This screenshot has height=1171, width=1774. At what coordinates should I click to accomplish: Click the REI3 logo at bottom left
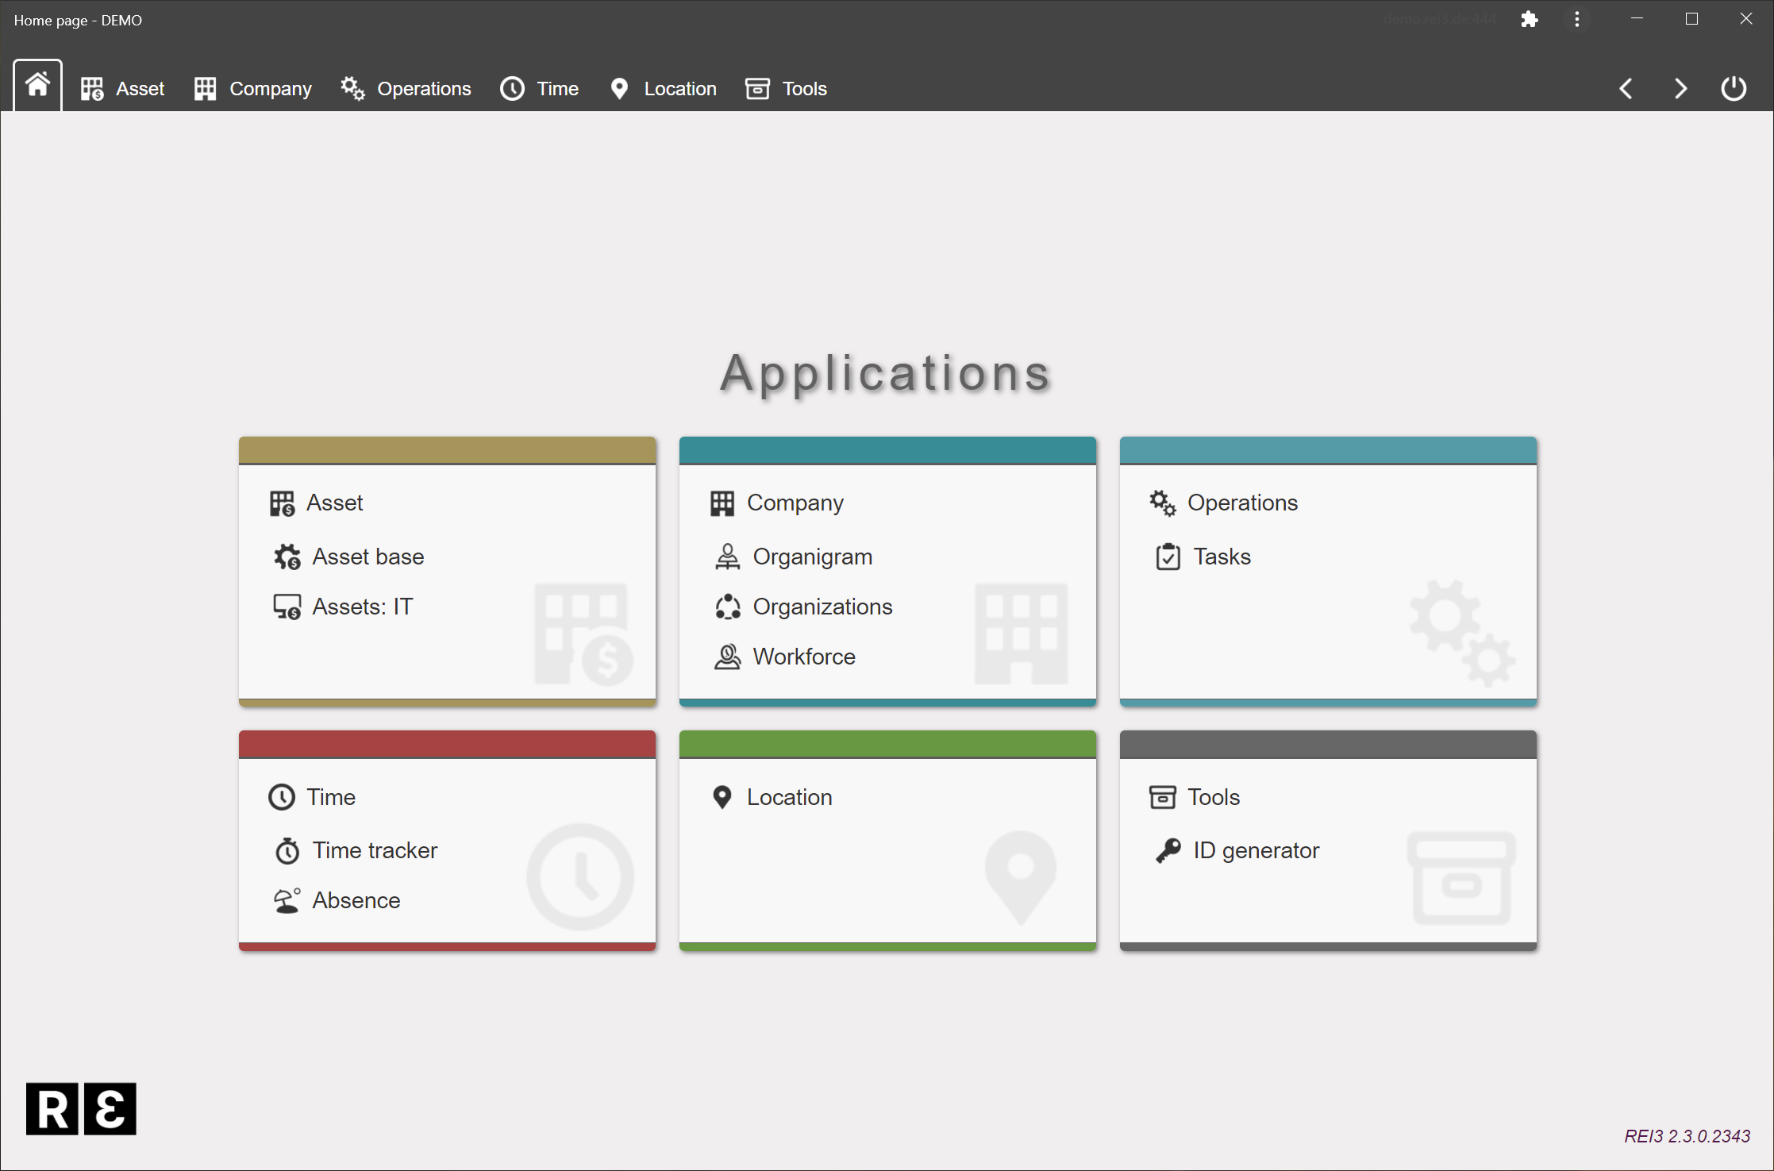tap(81, 1109)
